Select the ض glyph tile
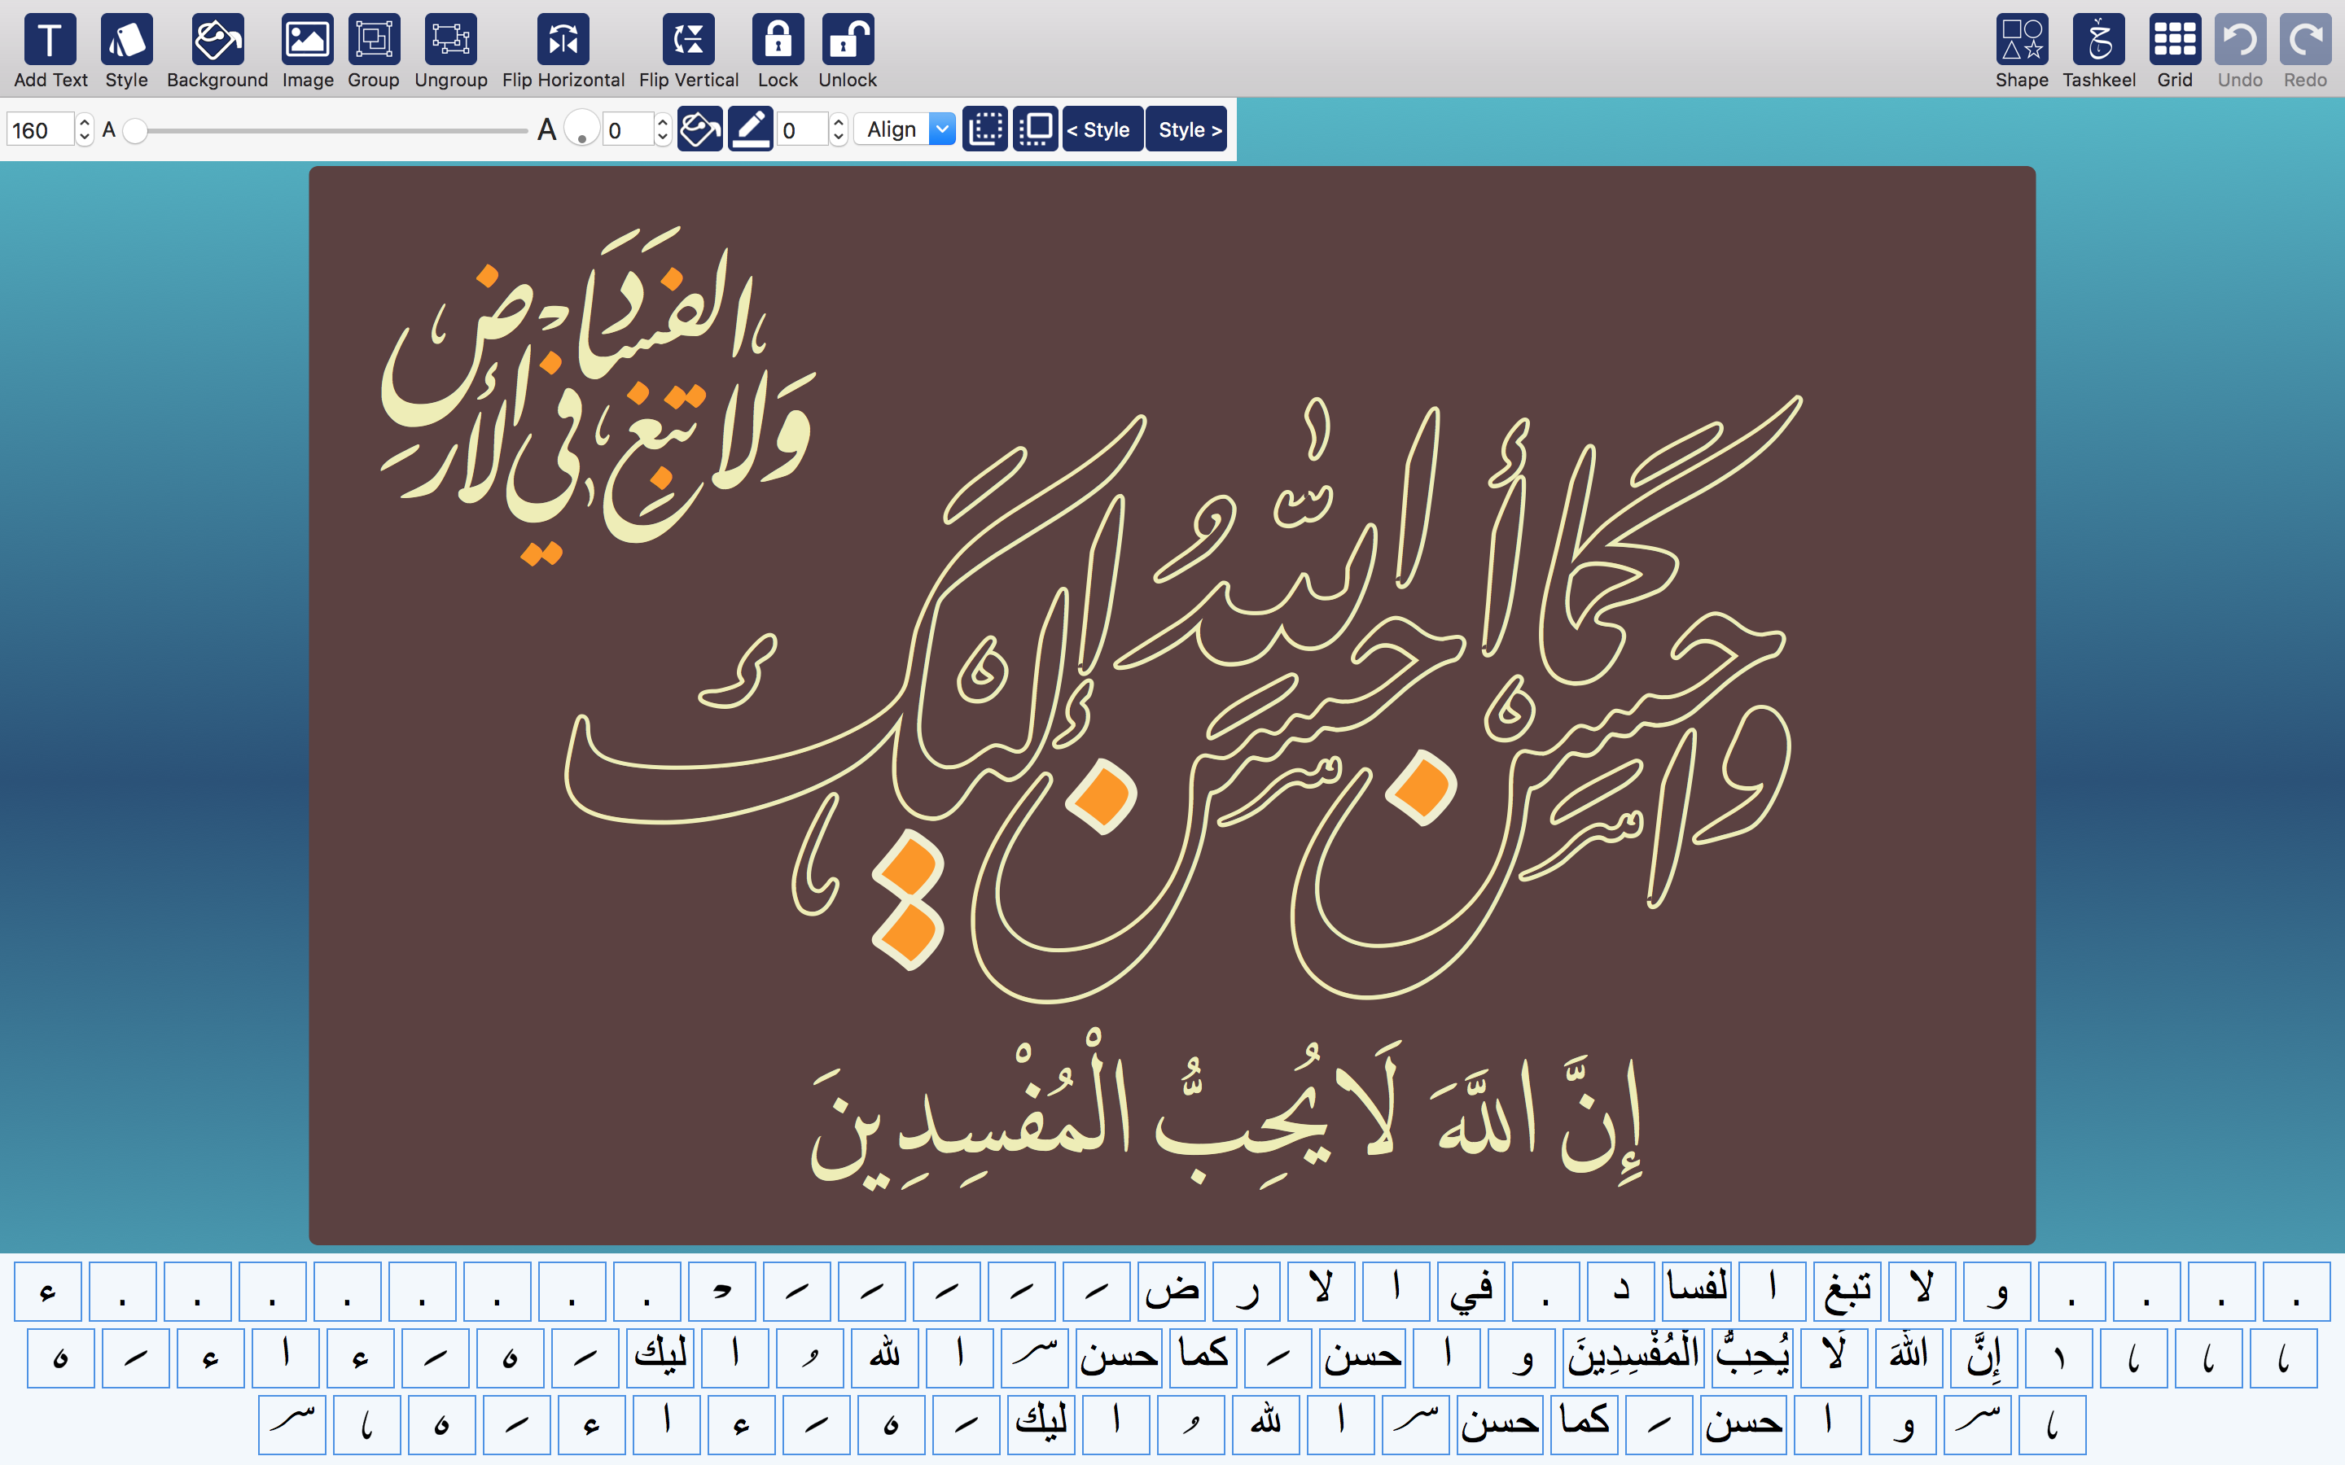The image size is (2345, 1465). pos(1172,1291)
